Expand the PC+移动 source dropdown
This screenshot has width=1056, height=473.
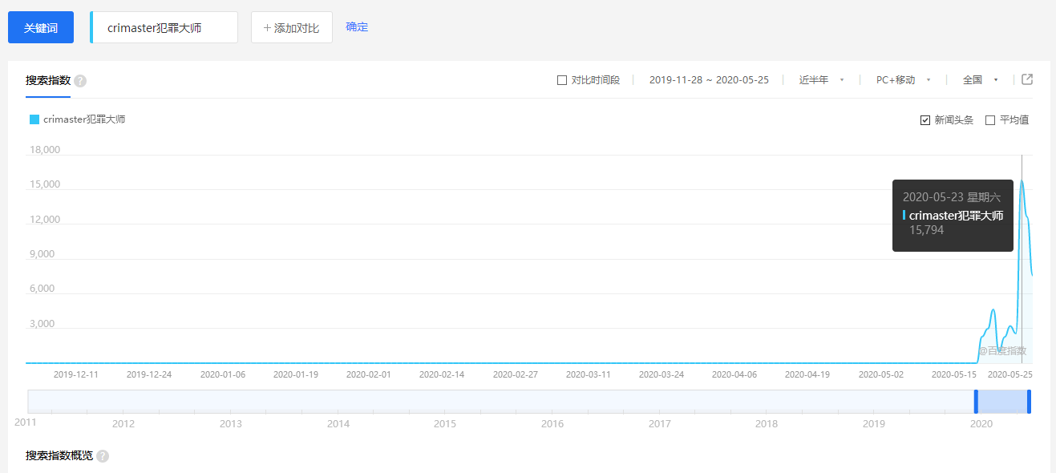(903, 80)
